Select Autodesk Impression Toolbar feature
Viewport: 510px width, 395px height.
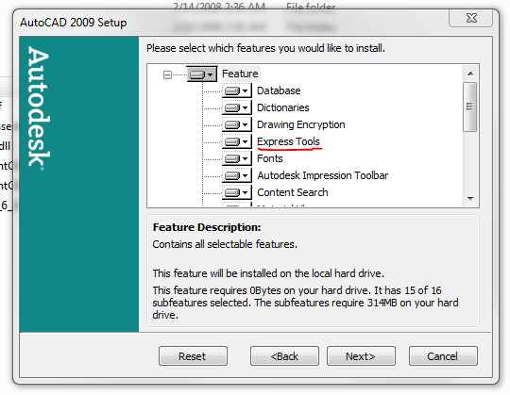(x=323, y=175)
